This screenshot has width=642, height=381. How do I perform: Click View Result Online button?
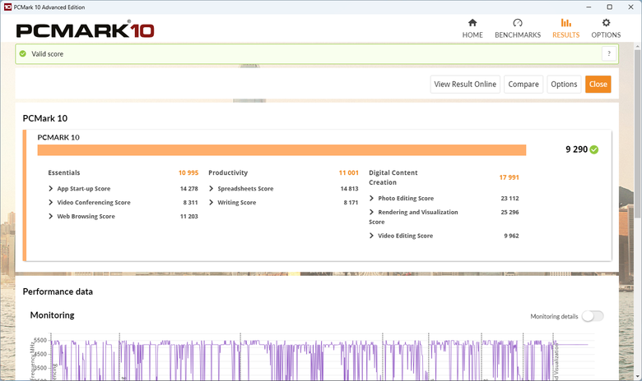465,84
